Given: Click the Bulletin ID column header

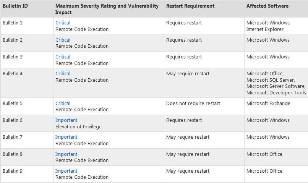Looking at the screenshot, I should click(x=15, y=6).
